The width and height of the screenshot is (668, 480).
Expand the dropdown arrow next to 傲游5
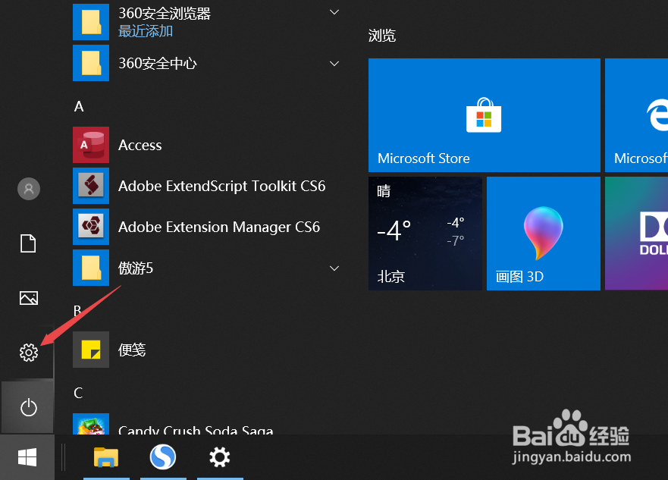click(x=334, y=268)
